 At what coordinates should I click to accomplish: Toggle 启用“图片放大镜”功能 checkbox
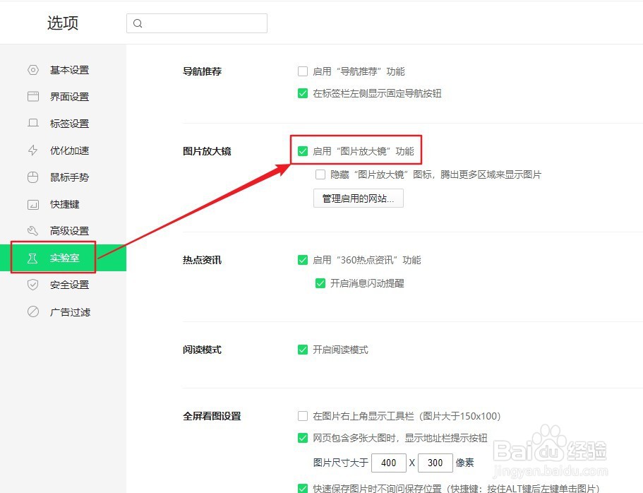pyautogui.click(x=303, y=151)
